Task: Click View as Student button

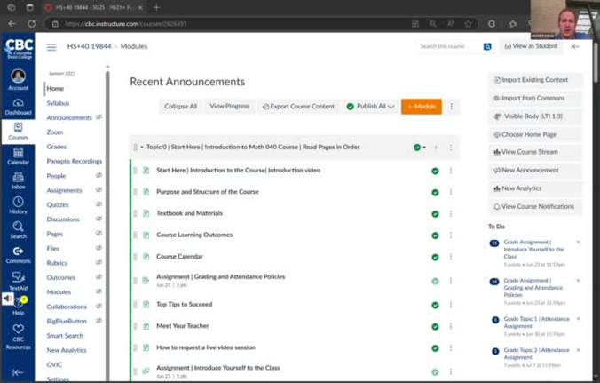Action: pos(531,46)
